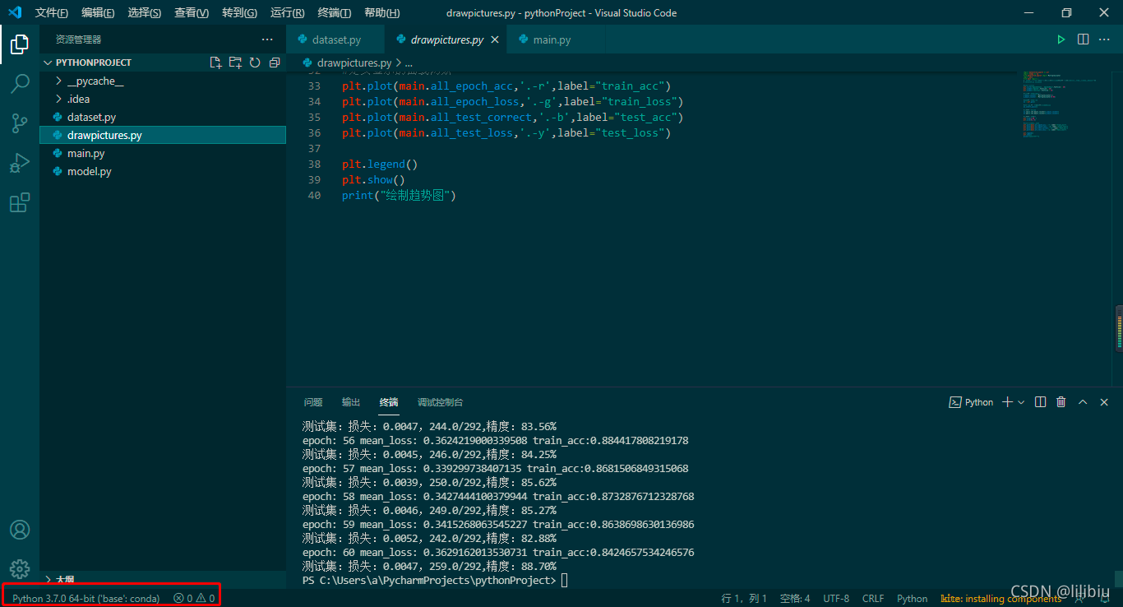
Task: Close the drawpictures.py editor tab
Action: pyautogui.click(x=495, y=39)
